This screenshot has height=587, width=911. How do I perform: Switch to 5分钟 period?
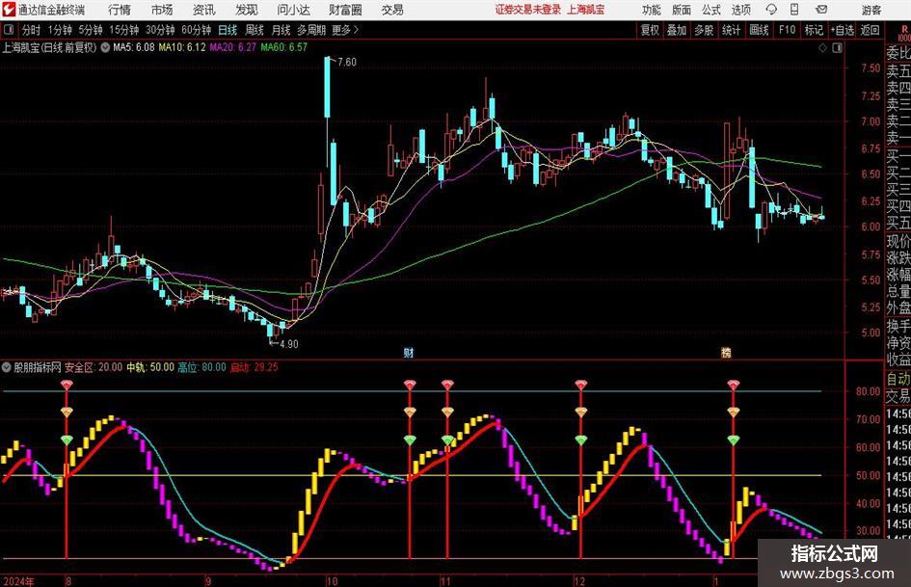tap(90, 30)
